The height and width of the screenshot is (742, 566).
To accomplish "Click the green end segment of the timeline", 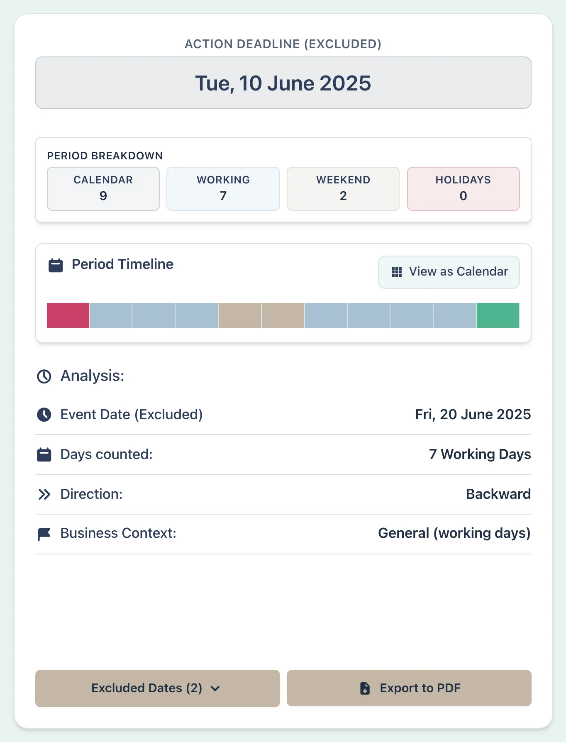I will tap(498, 315).
